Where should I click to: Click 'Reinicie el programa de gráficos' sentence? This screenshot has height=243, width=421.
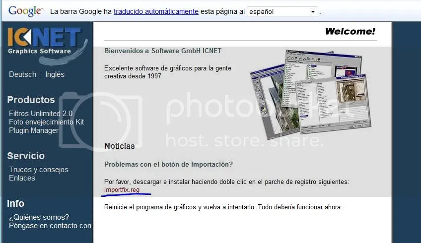point(223,207)
